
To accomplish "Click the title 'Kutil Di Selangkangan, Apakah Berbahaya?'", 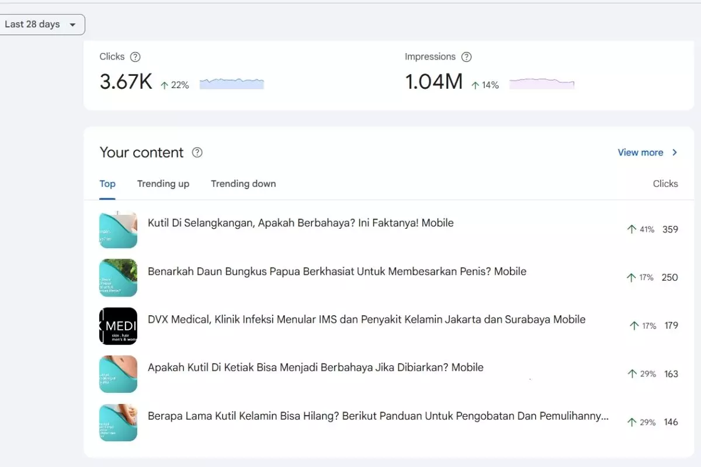I will tap(301, 223).
